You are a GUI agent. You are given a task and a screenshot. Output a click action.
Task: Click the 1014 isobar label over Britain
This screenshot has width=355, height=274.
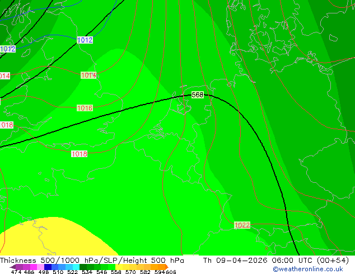(x=88, y=75)
